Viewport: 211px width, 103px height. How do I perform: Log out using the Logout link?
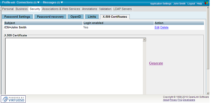(x=191, y=4)
